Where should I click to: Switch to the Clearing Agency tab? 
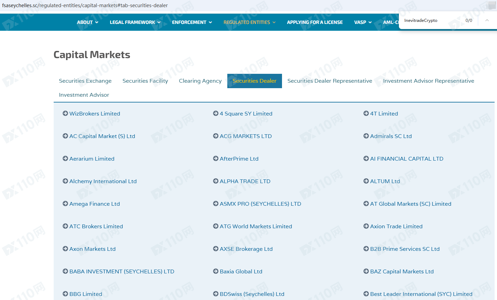(x=200, y=81)
